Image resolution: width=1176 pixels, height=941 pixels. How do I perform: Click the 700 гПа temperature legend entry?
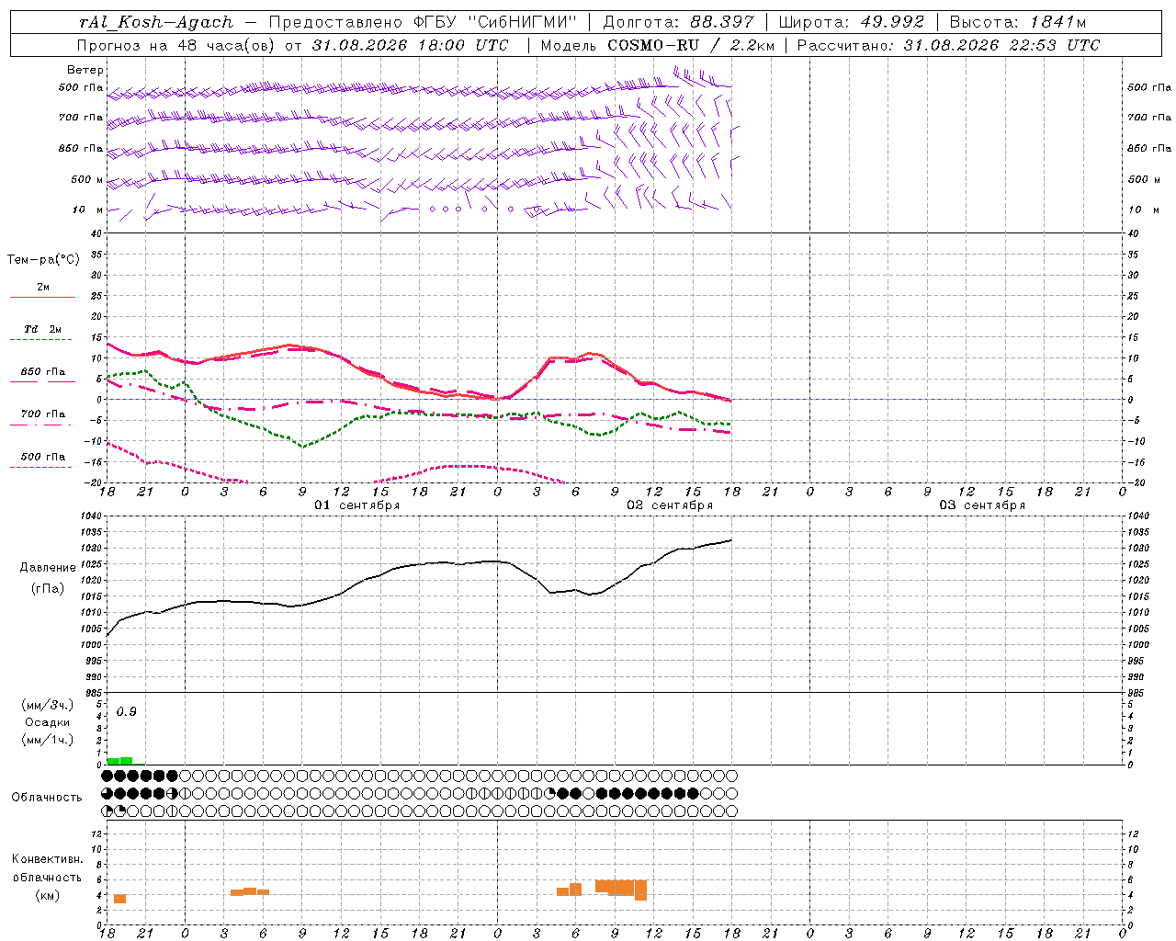click(x=42, y=418)
